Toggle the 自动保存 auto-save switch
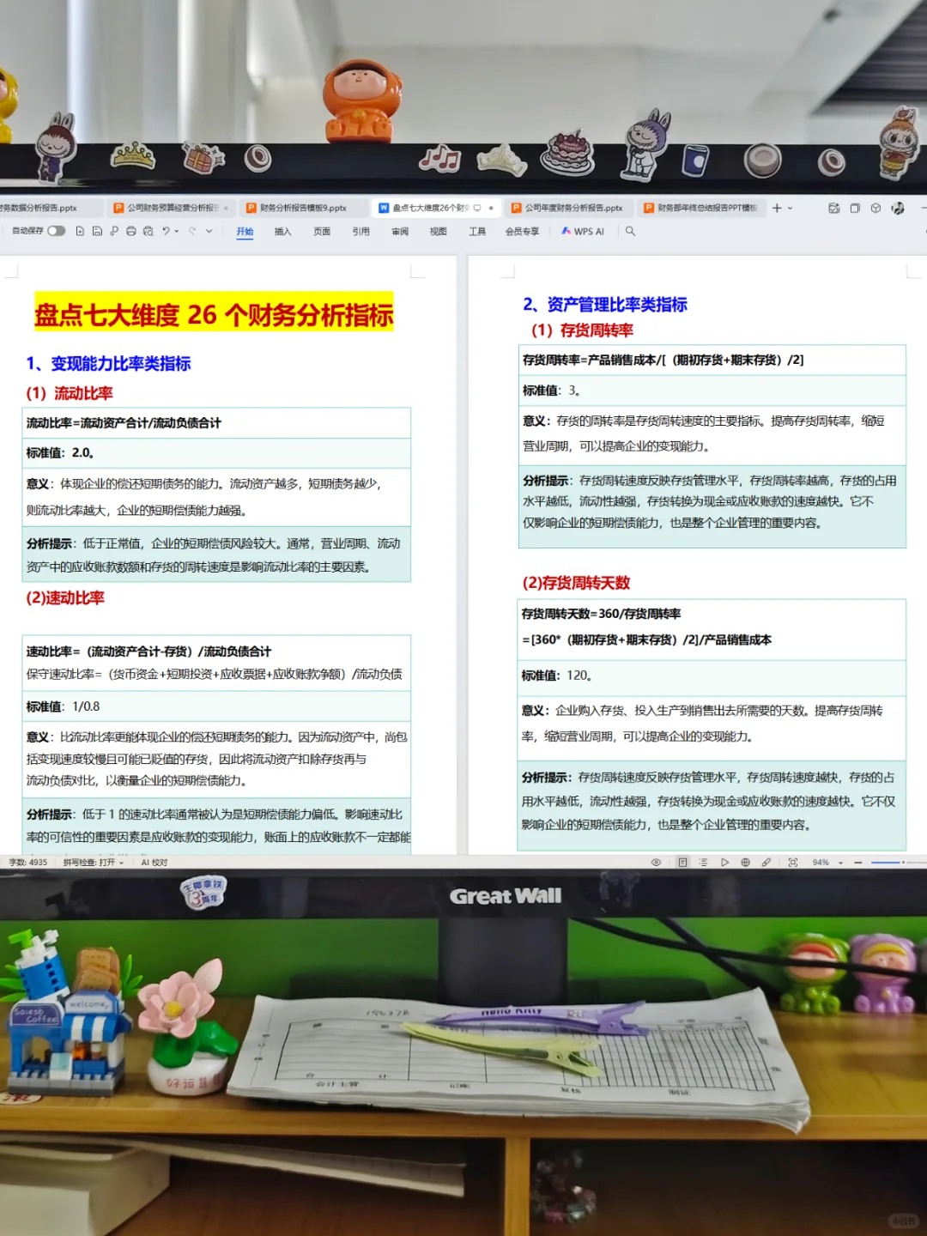 pyautogui.click(x=57, y=231)
